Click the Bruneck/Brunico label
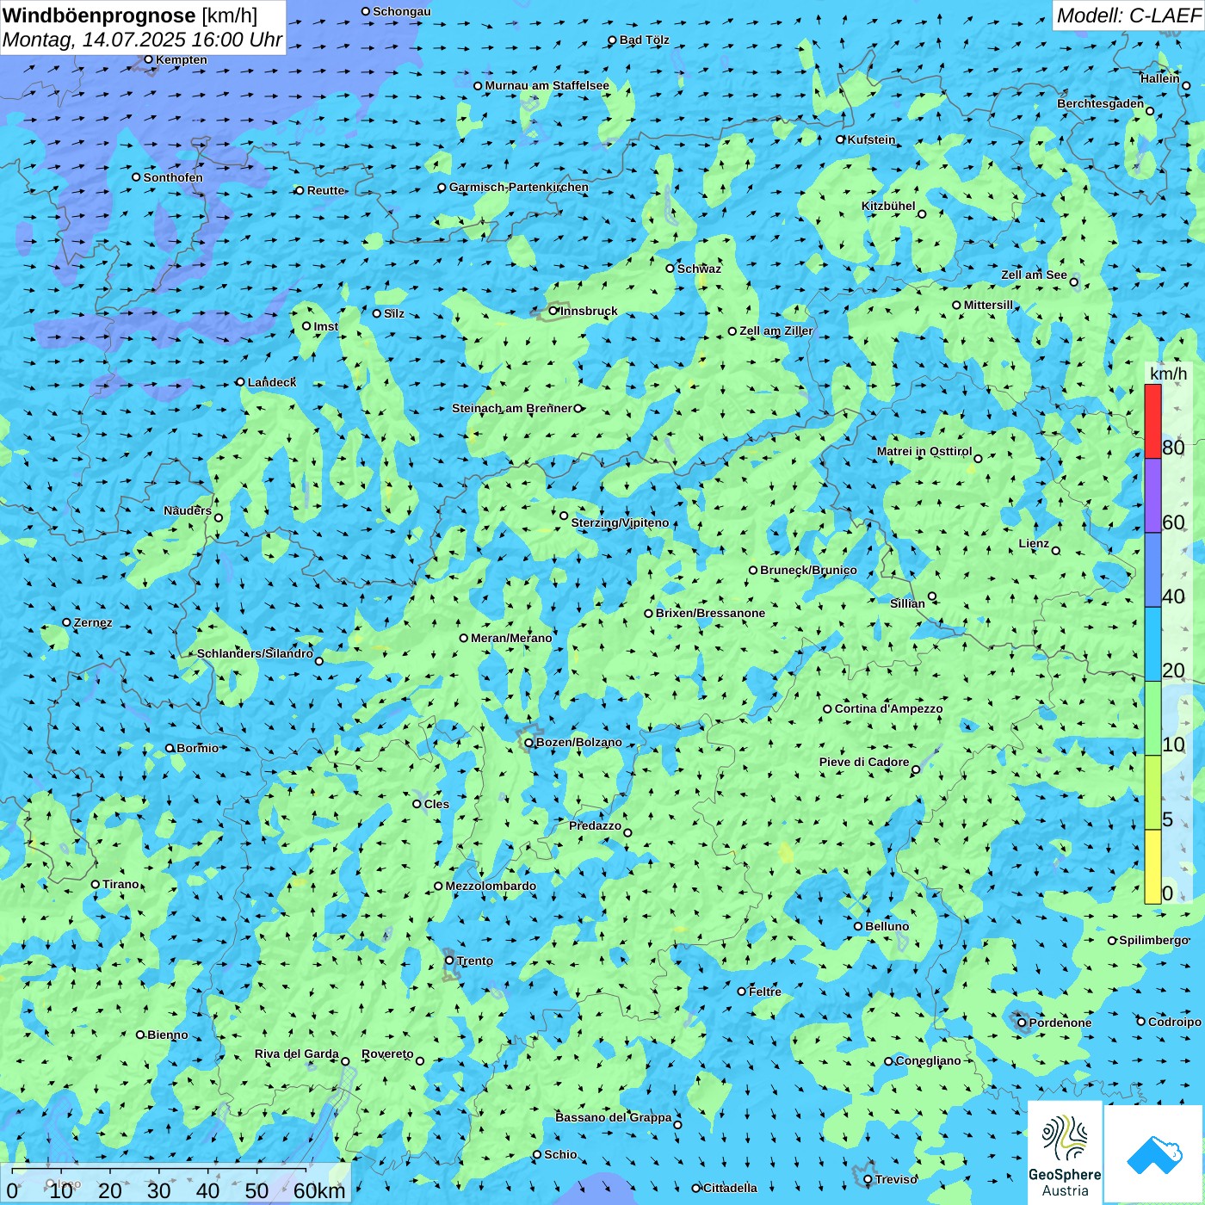Viewport: 1205px width, 1205px height. click(808, 570)
